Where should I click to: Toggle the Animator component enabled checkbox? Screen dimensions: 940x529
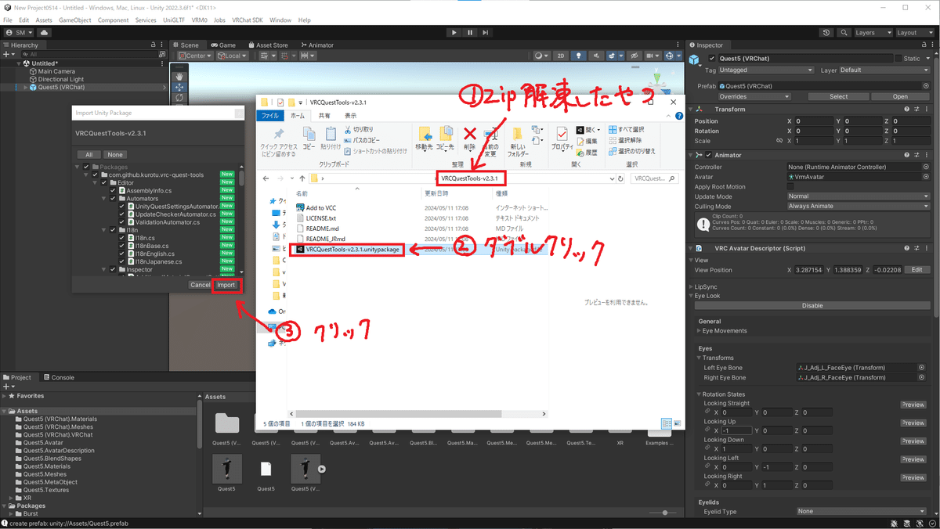point(708,155)
